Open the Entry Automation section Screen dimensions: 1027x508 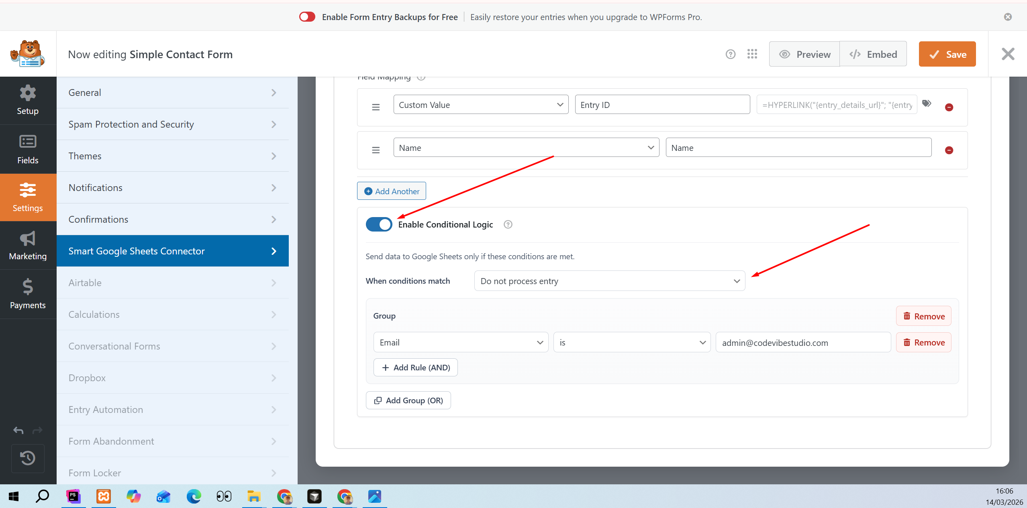173,410
